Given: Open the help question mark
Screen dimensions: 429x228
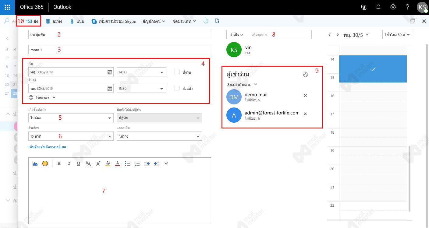Looking at the screenshot, I should 408,7.
